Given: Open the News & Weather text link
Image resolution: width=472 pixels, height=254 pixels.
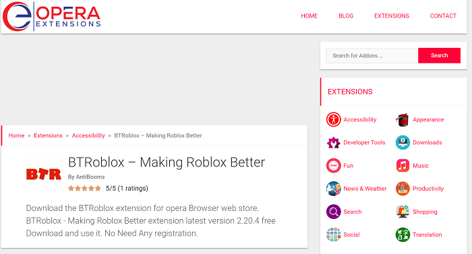Looking at the screenshot, I should [365, 189].
